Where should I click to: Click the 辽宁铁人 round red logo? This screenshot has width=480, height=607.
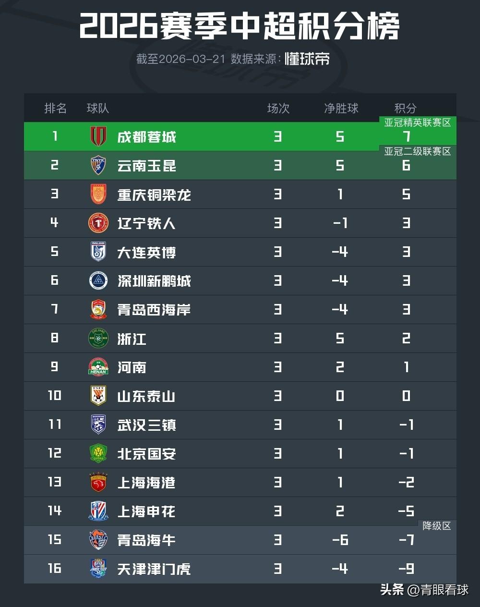[98, 223]
